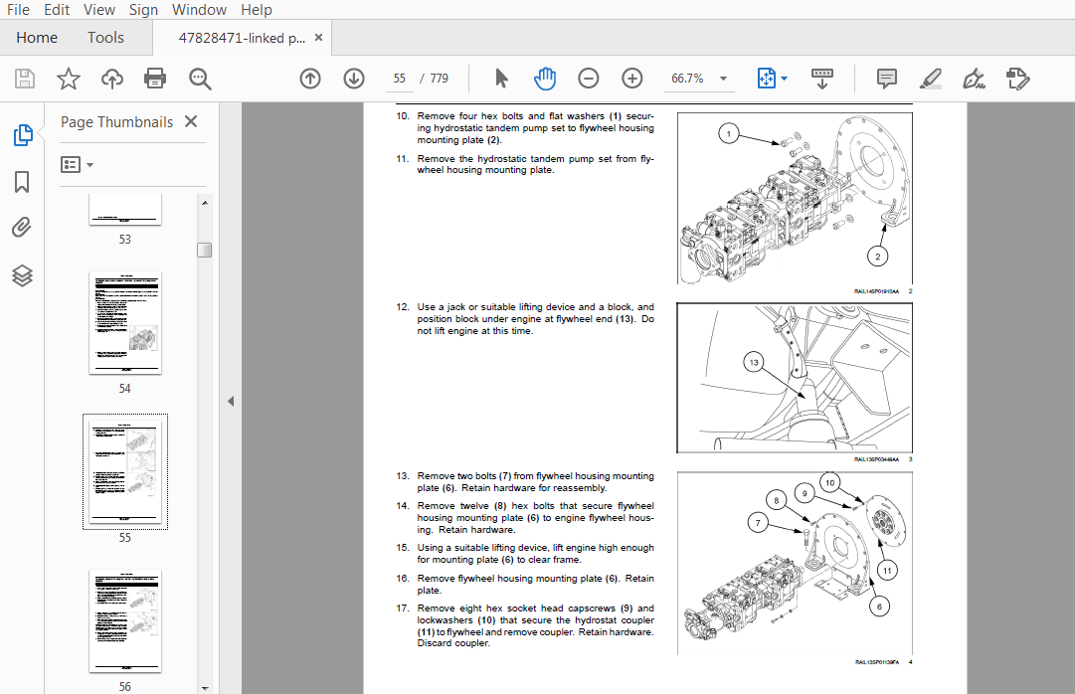Collapse the navigation pane arrow

pos(231,401)
